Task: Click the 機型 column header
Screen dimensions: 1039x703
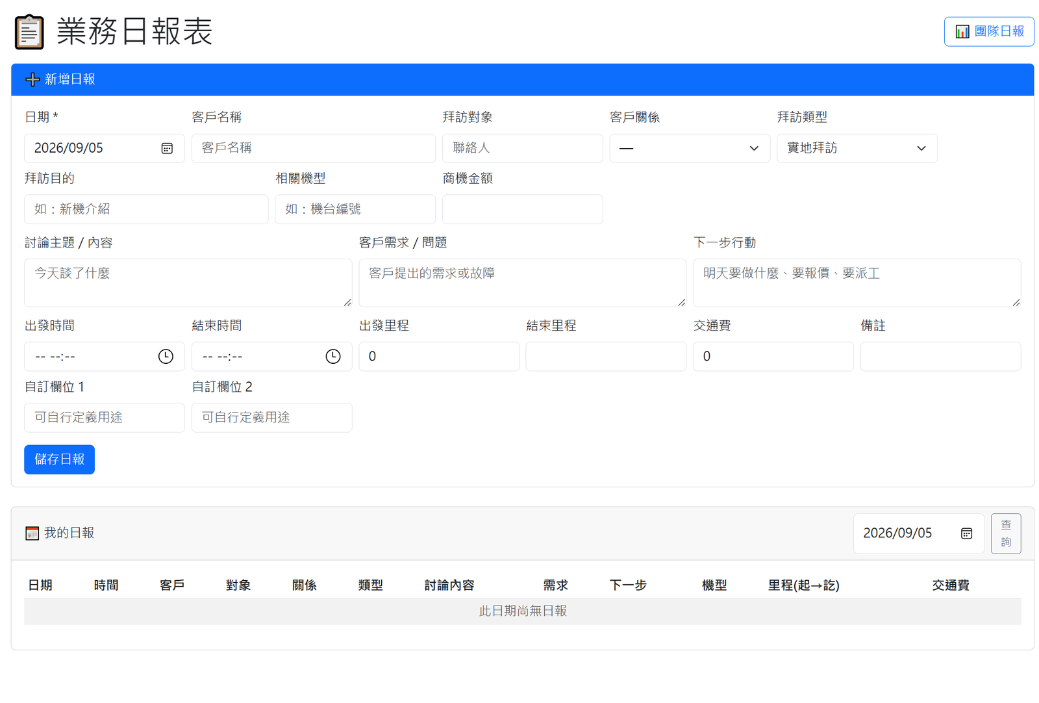Action: [714, 585]
